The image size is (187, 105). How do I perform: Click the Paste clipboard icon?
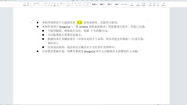(28, 3)
